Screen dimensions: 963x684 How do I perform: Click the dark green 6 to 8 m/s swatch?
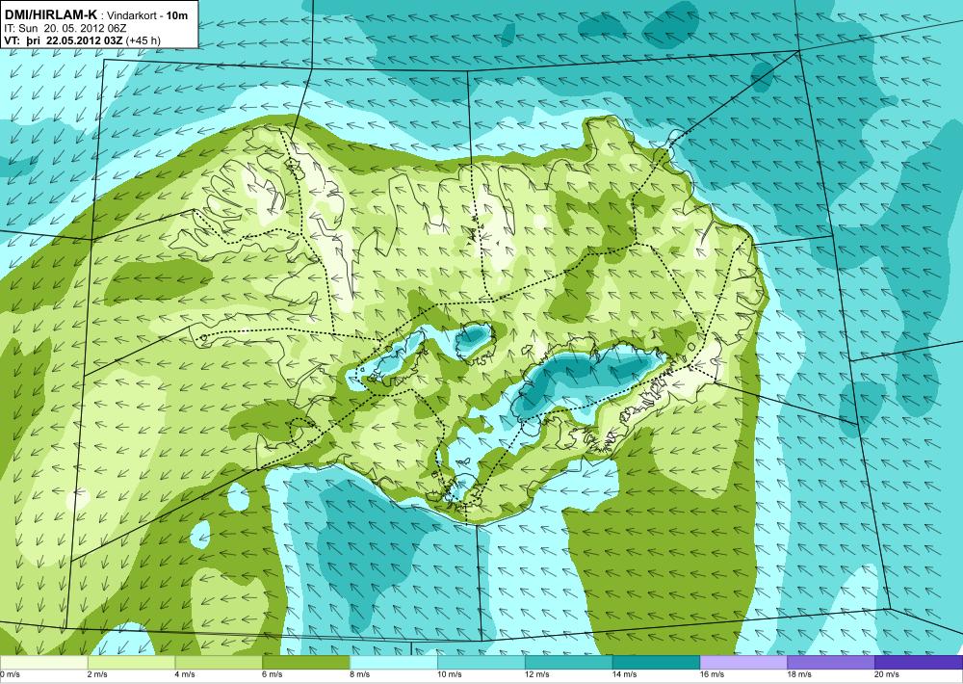[306, 663]
